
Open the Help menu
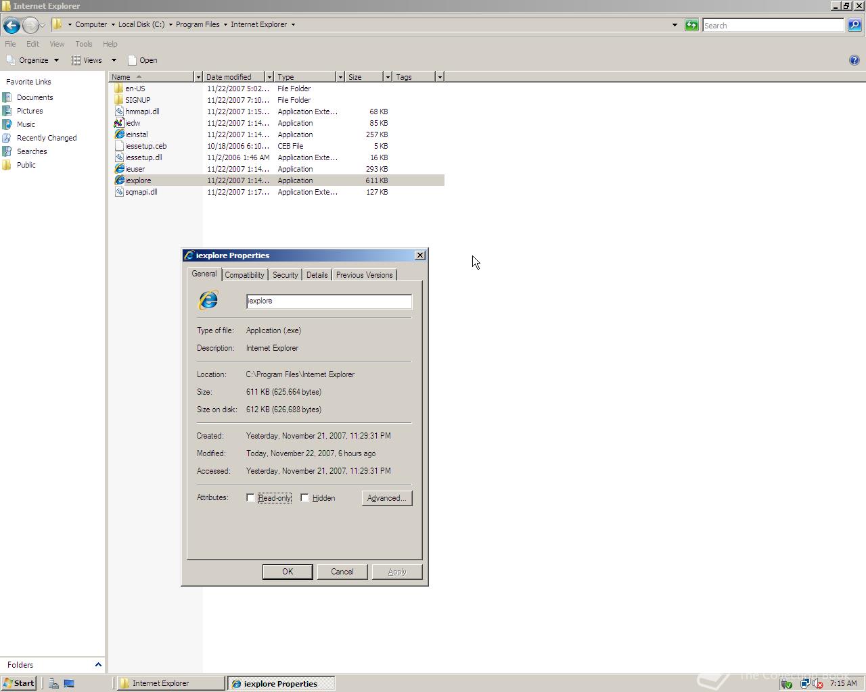110,44
